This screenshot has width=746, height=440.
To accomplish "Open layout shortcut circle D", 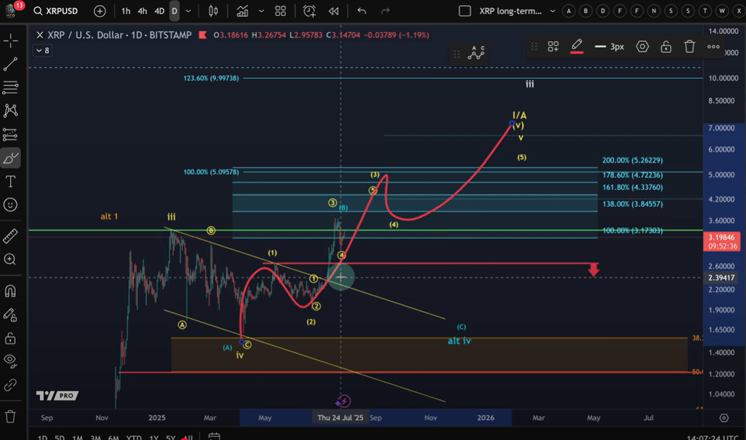I will [x=603, y=11].
